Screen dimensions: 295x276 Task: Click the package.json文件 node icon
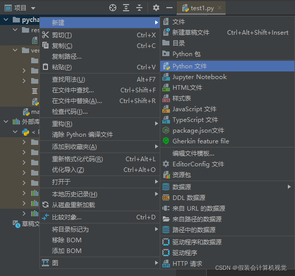[x=166, y=130]
